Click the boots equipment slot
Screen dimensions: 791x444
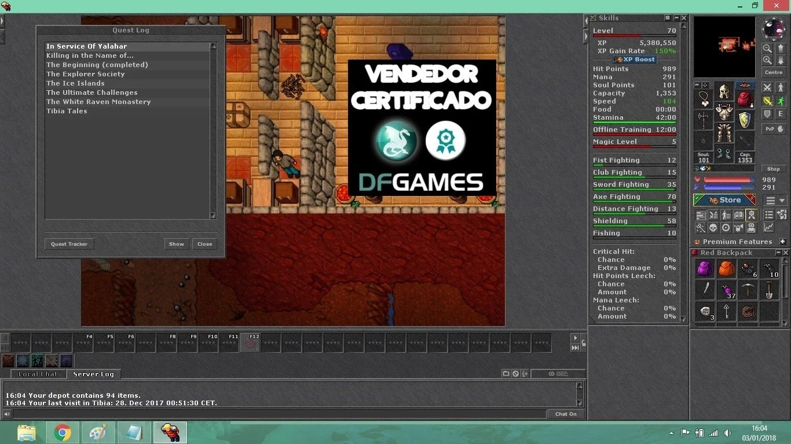724,154
